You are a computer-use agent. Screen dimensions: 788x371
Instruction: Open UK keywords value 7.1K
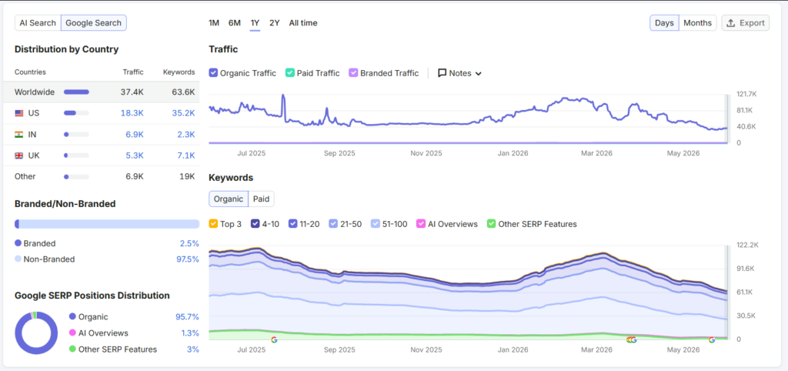186,155
